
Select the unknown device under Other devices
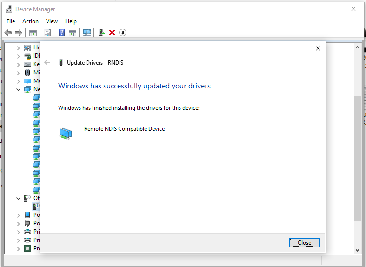[x=36, y=207]
